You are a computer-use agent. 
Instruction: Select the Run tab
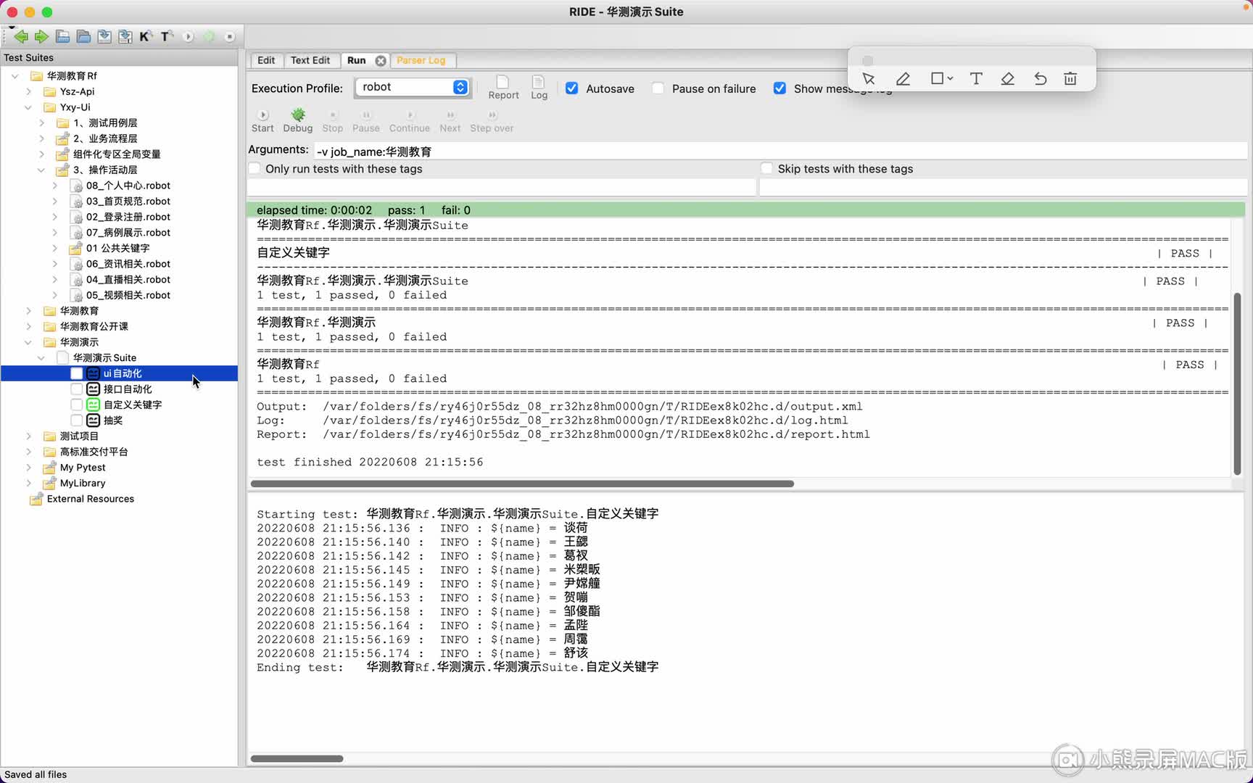tap(356, 60)
